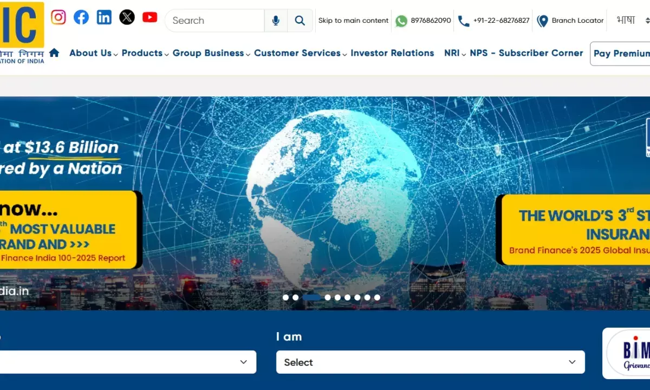Open the 'I am' Select dropdown
This screenshot has width=650, height=390.
(430, 362)
